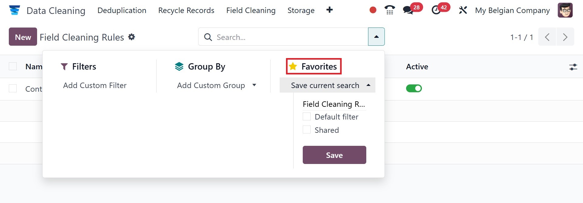
Task: Click the debug tools wrench icon
Action: click(463, 10)
